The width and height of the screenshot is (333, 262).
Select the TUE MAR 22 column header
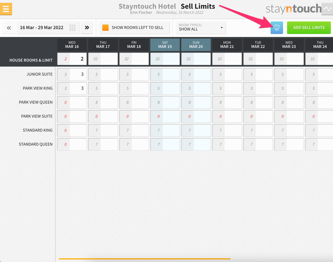258,45
